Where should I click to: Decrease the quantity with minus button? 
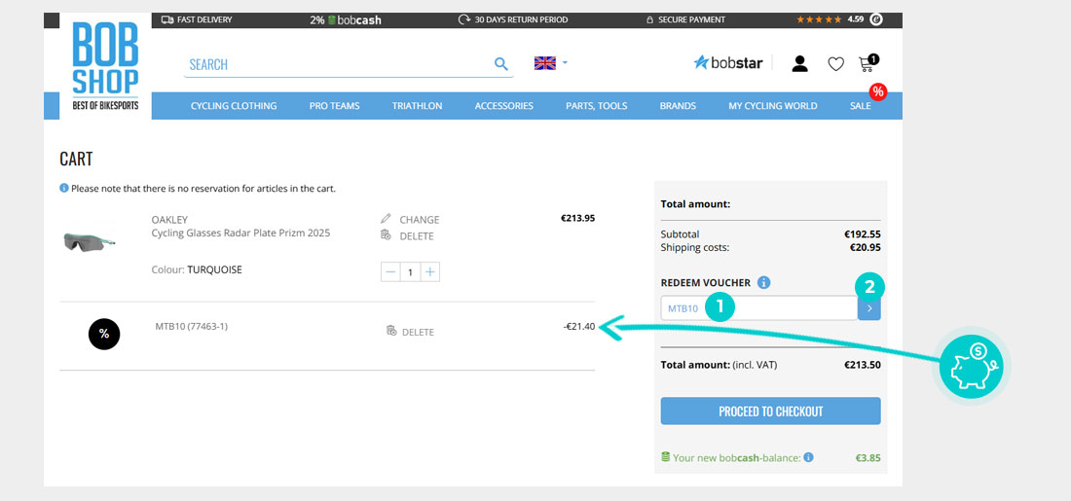[390, 271]
